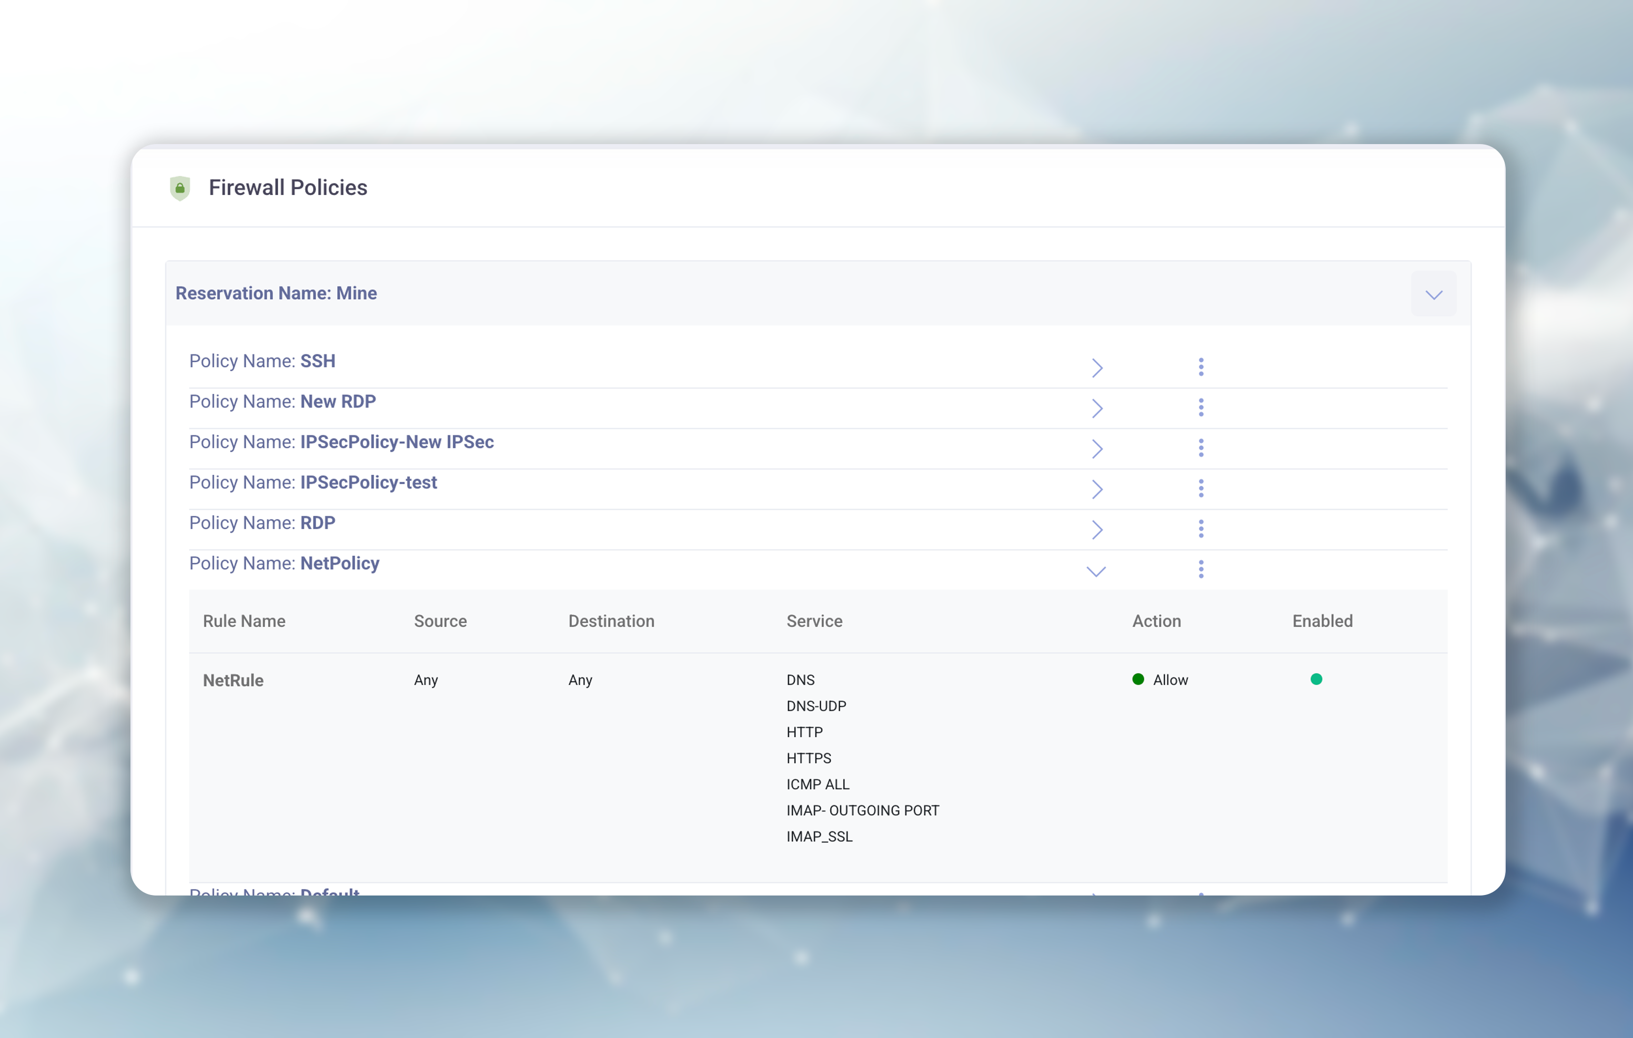Click the green Allow action indicator dot

pos(1138,679)
